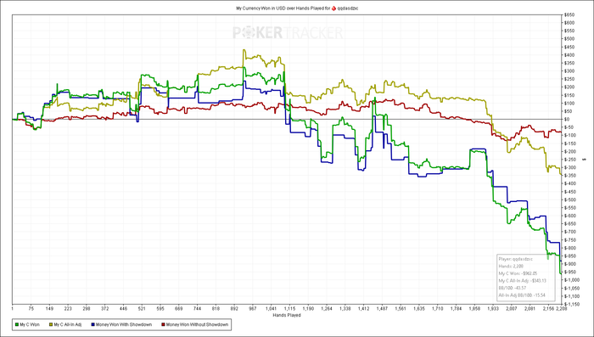The height and width of the screenshot is (337, 594).
Task: Click the '1,858' x-axis tick label
Action: point(474,309)
